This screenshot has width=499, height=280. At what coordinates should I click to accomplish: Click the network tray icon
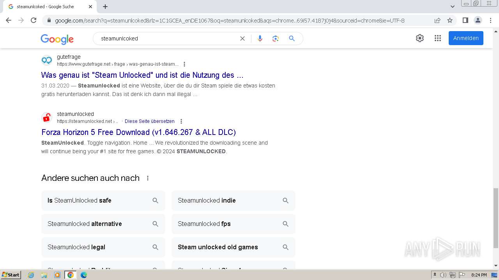[453, 275]
